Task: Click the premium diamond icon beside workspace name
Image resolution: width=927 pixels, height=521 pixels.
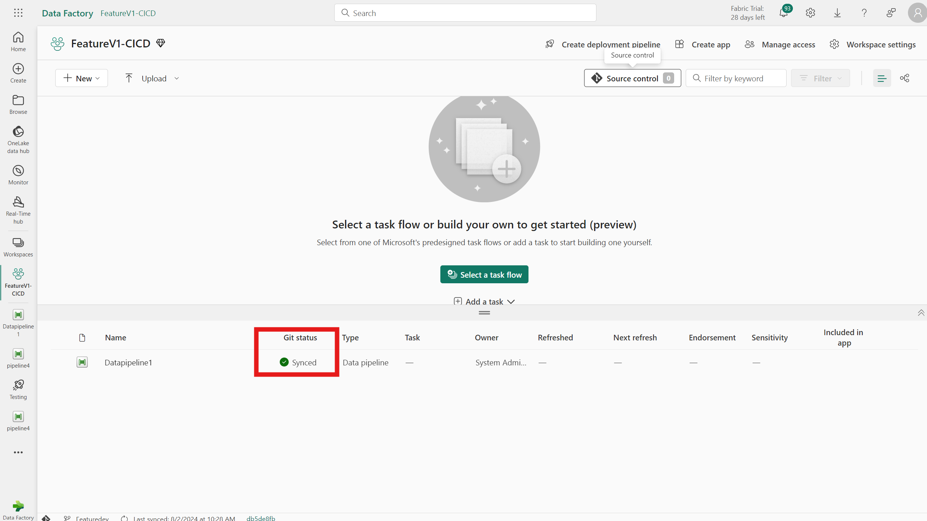Action: (x=161, y=43)
